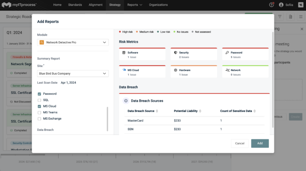The width and height of the screenshot is (306, 171).
Task: Click the Q1: 2024 roadmap heading
Action: [14, 33]
